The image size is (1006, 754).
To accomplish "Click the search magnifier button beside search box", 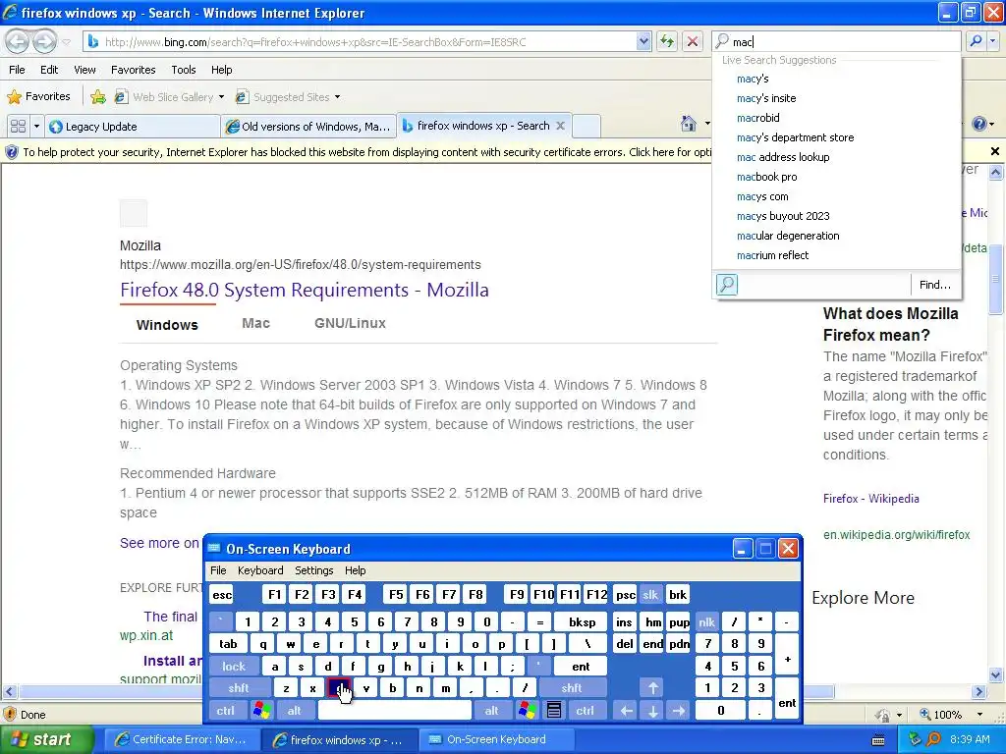I will (976, 41).
